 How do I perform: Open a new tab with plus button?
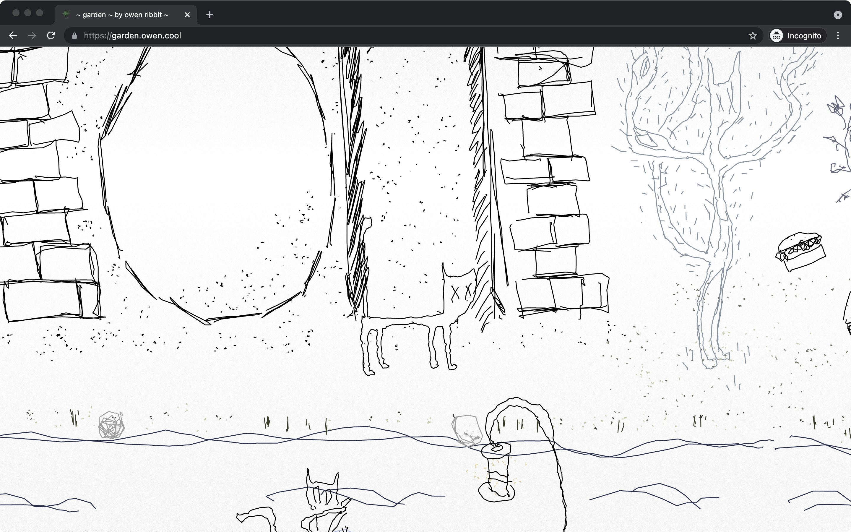tap(209, 15)
